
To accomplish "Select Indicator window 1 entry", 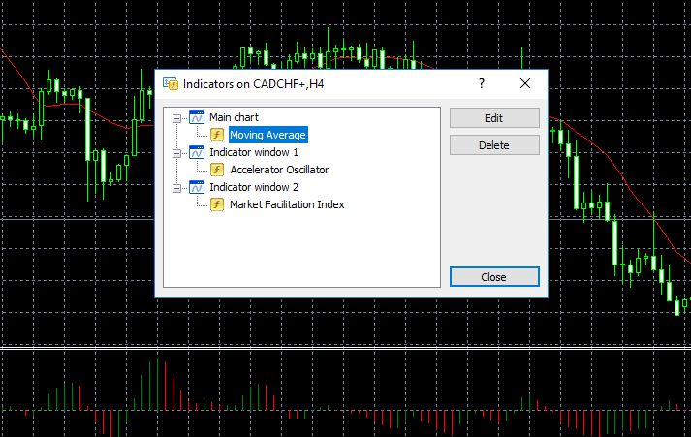I will click(x=254, y=152).
